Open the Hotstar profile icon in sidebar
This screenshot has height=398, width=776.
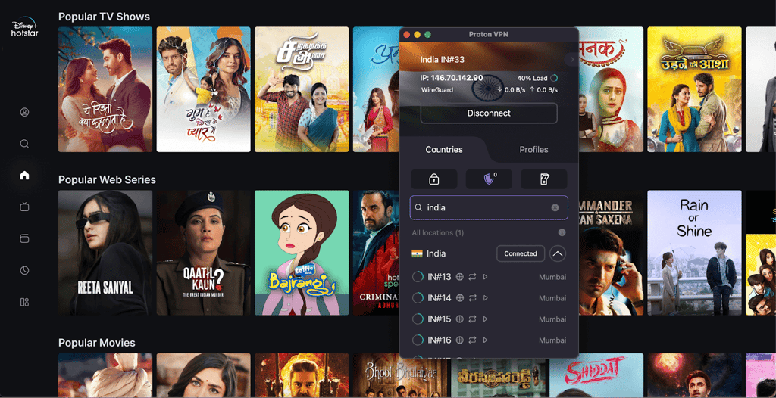tap(24, 112)
